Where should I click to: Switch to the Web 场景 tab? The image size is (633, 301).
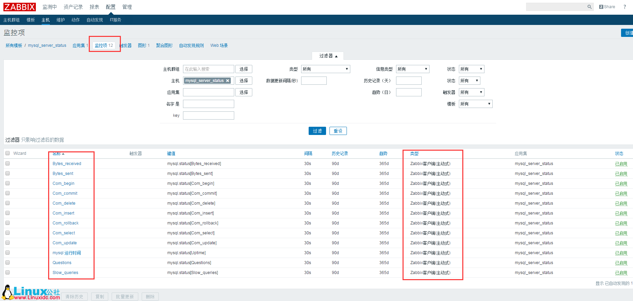pyautogui.click(x=219, y=45)
